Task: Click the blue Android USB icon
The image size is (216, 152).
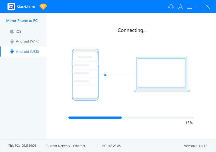Action: tap(12, 51)
